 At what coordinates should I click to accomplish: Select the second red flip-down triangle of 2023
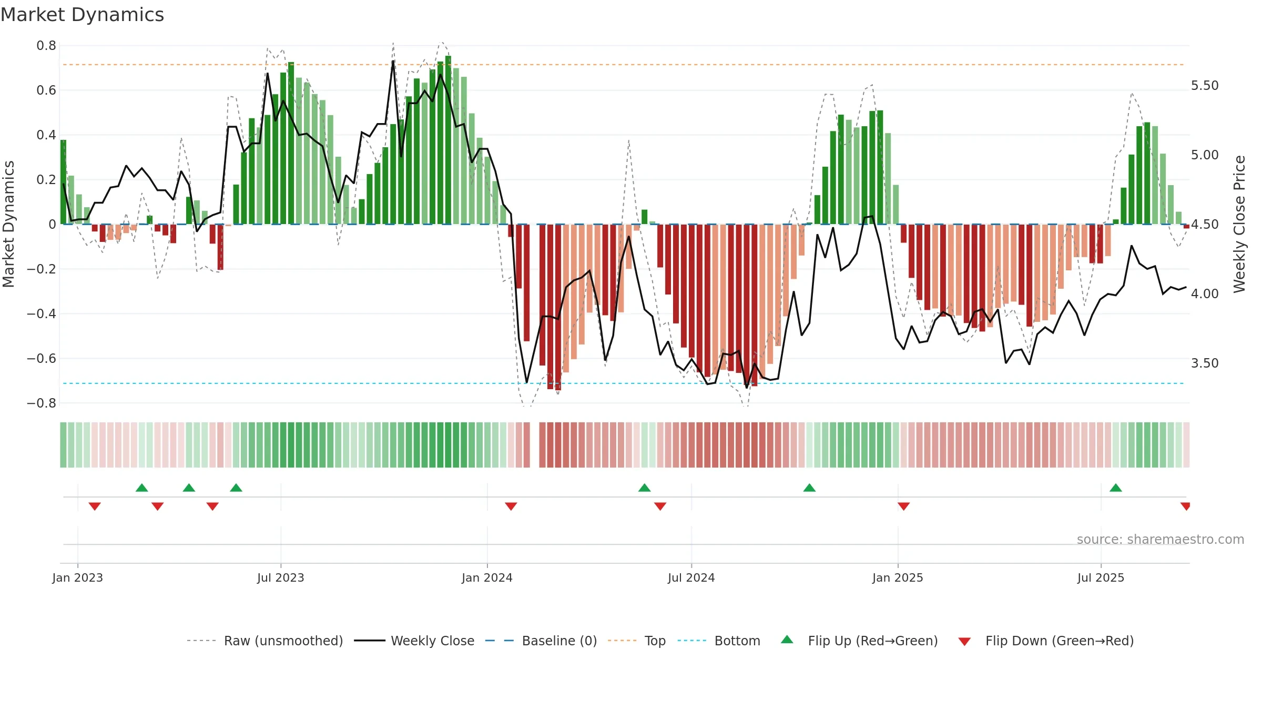click(x=158, y=506)
